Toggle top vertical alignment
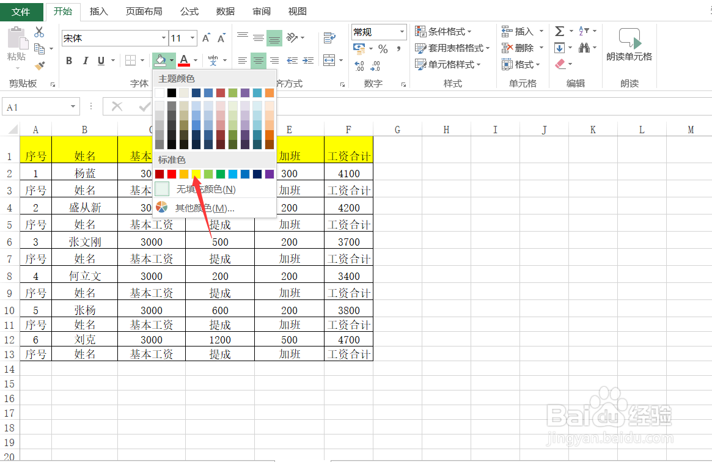 click(243, 36)
